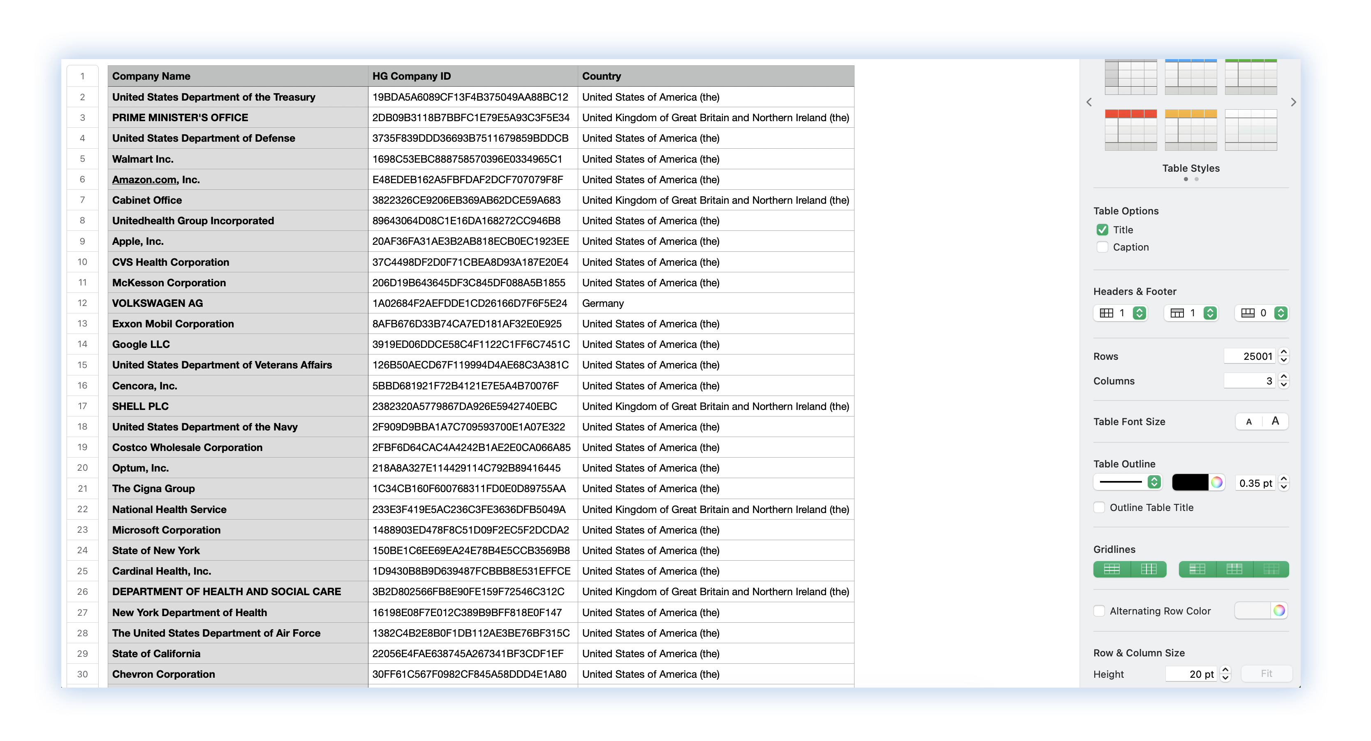Uncheck the Title table option
Image resolution: width=1371 pixels, height=741 pixels.
[x=1102, y=230]
